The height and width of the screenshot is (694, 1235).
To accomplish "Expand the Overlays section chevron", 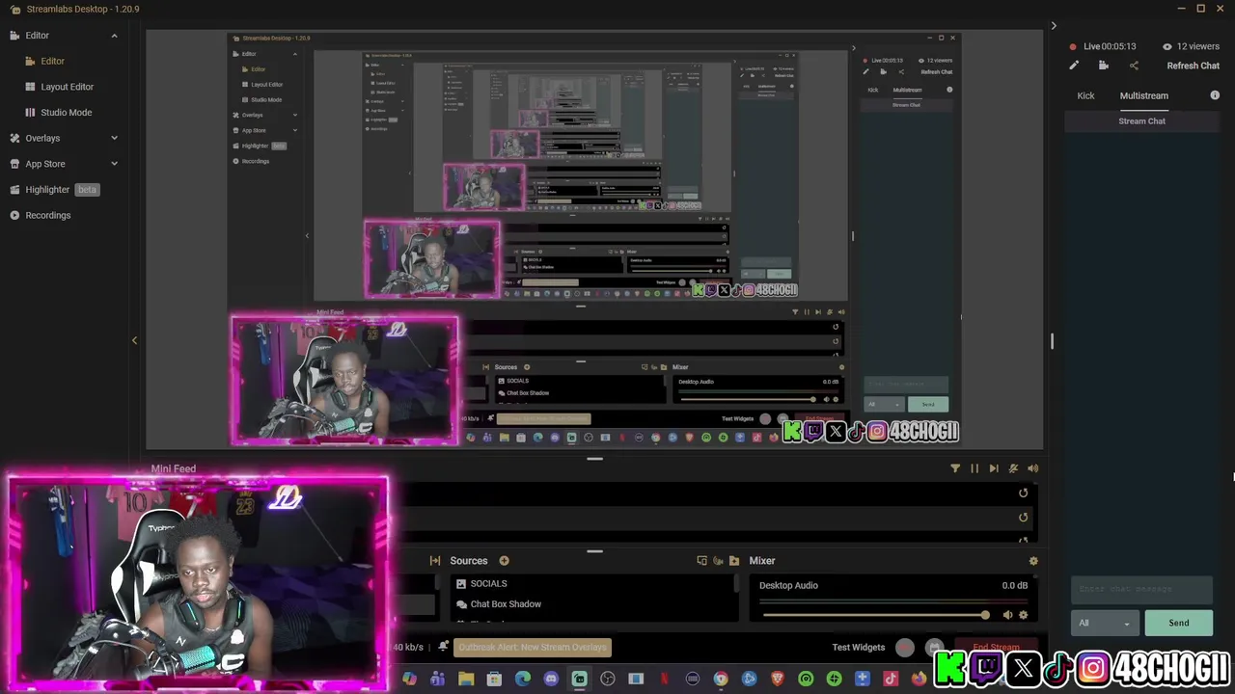I will coord(114,138).
